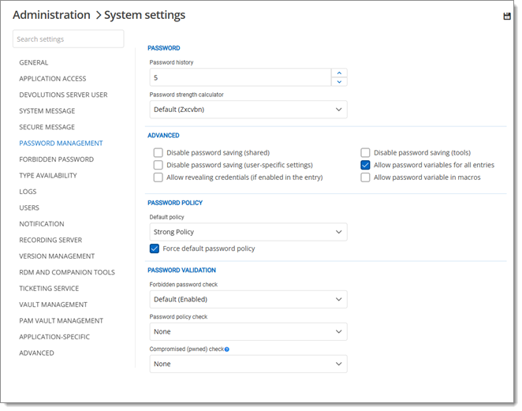Enable Disable password saving (shared) checkbox
522x411 pixels.
pos(158,153)
